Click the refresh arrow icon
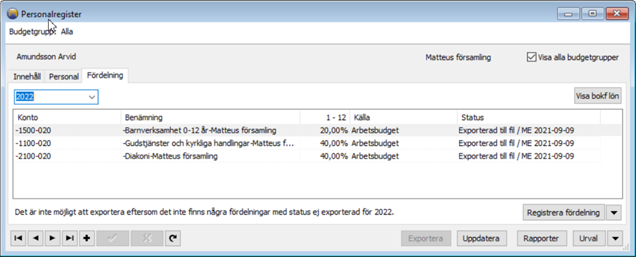 173,238
